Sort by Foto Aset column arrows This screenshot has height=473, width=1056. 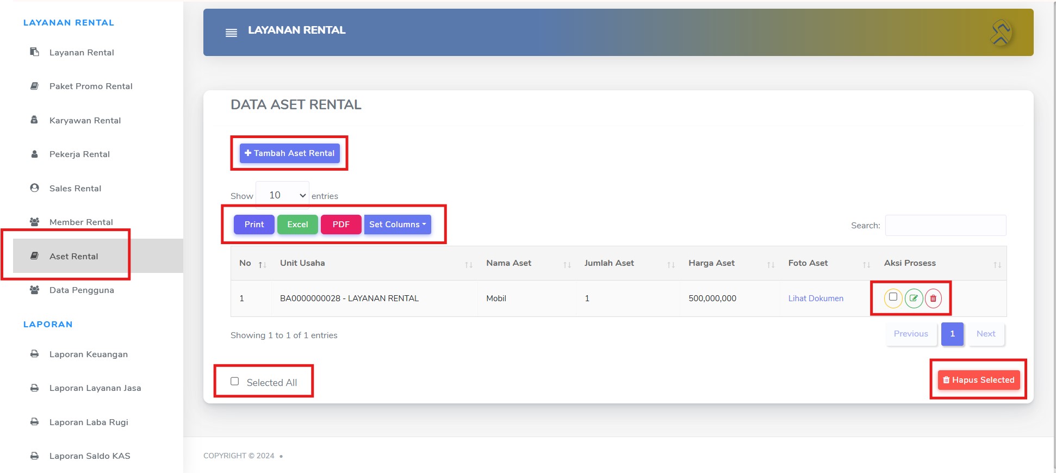(866, 265)
